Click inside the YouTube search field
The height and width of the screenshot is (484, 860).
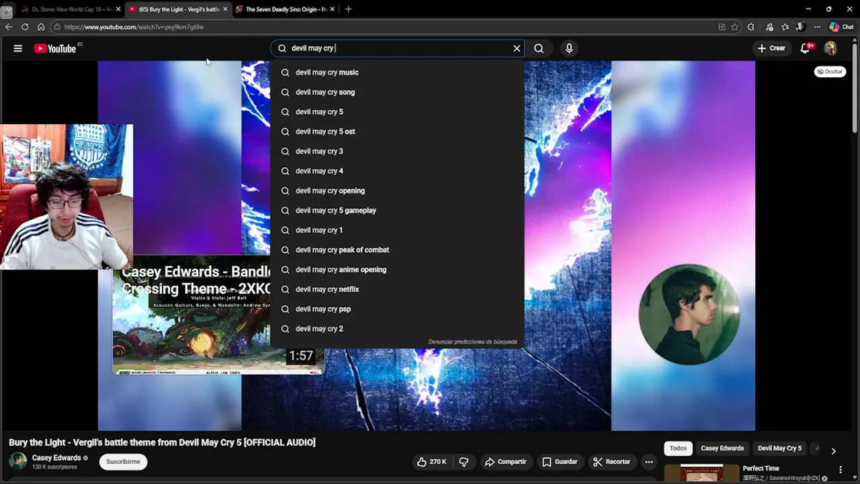[396, 48]
